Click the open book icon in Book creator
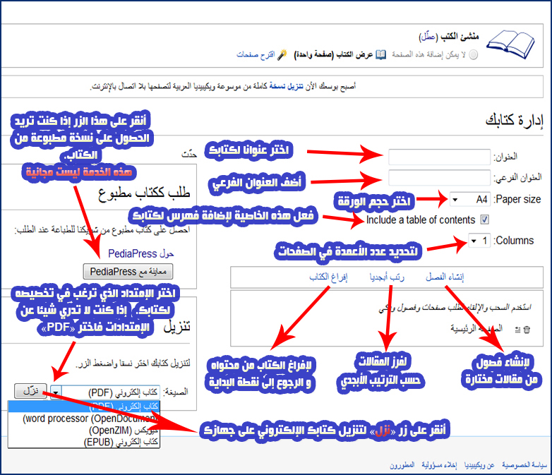Screen dimensions: 552x475 (510, 45)
